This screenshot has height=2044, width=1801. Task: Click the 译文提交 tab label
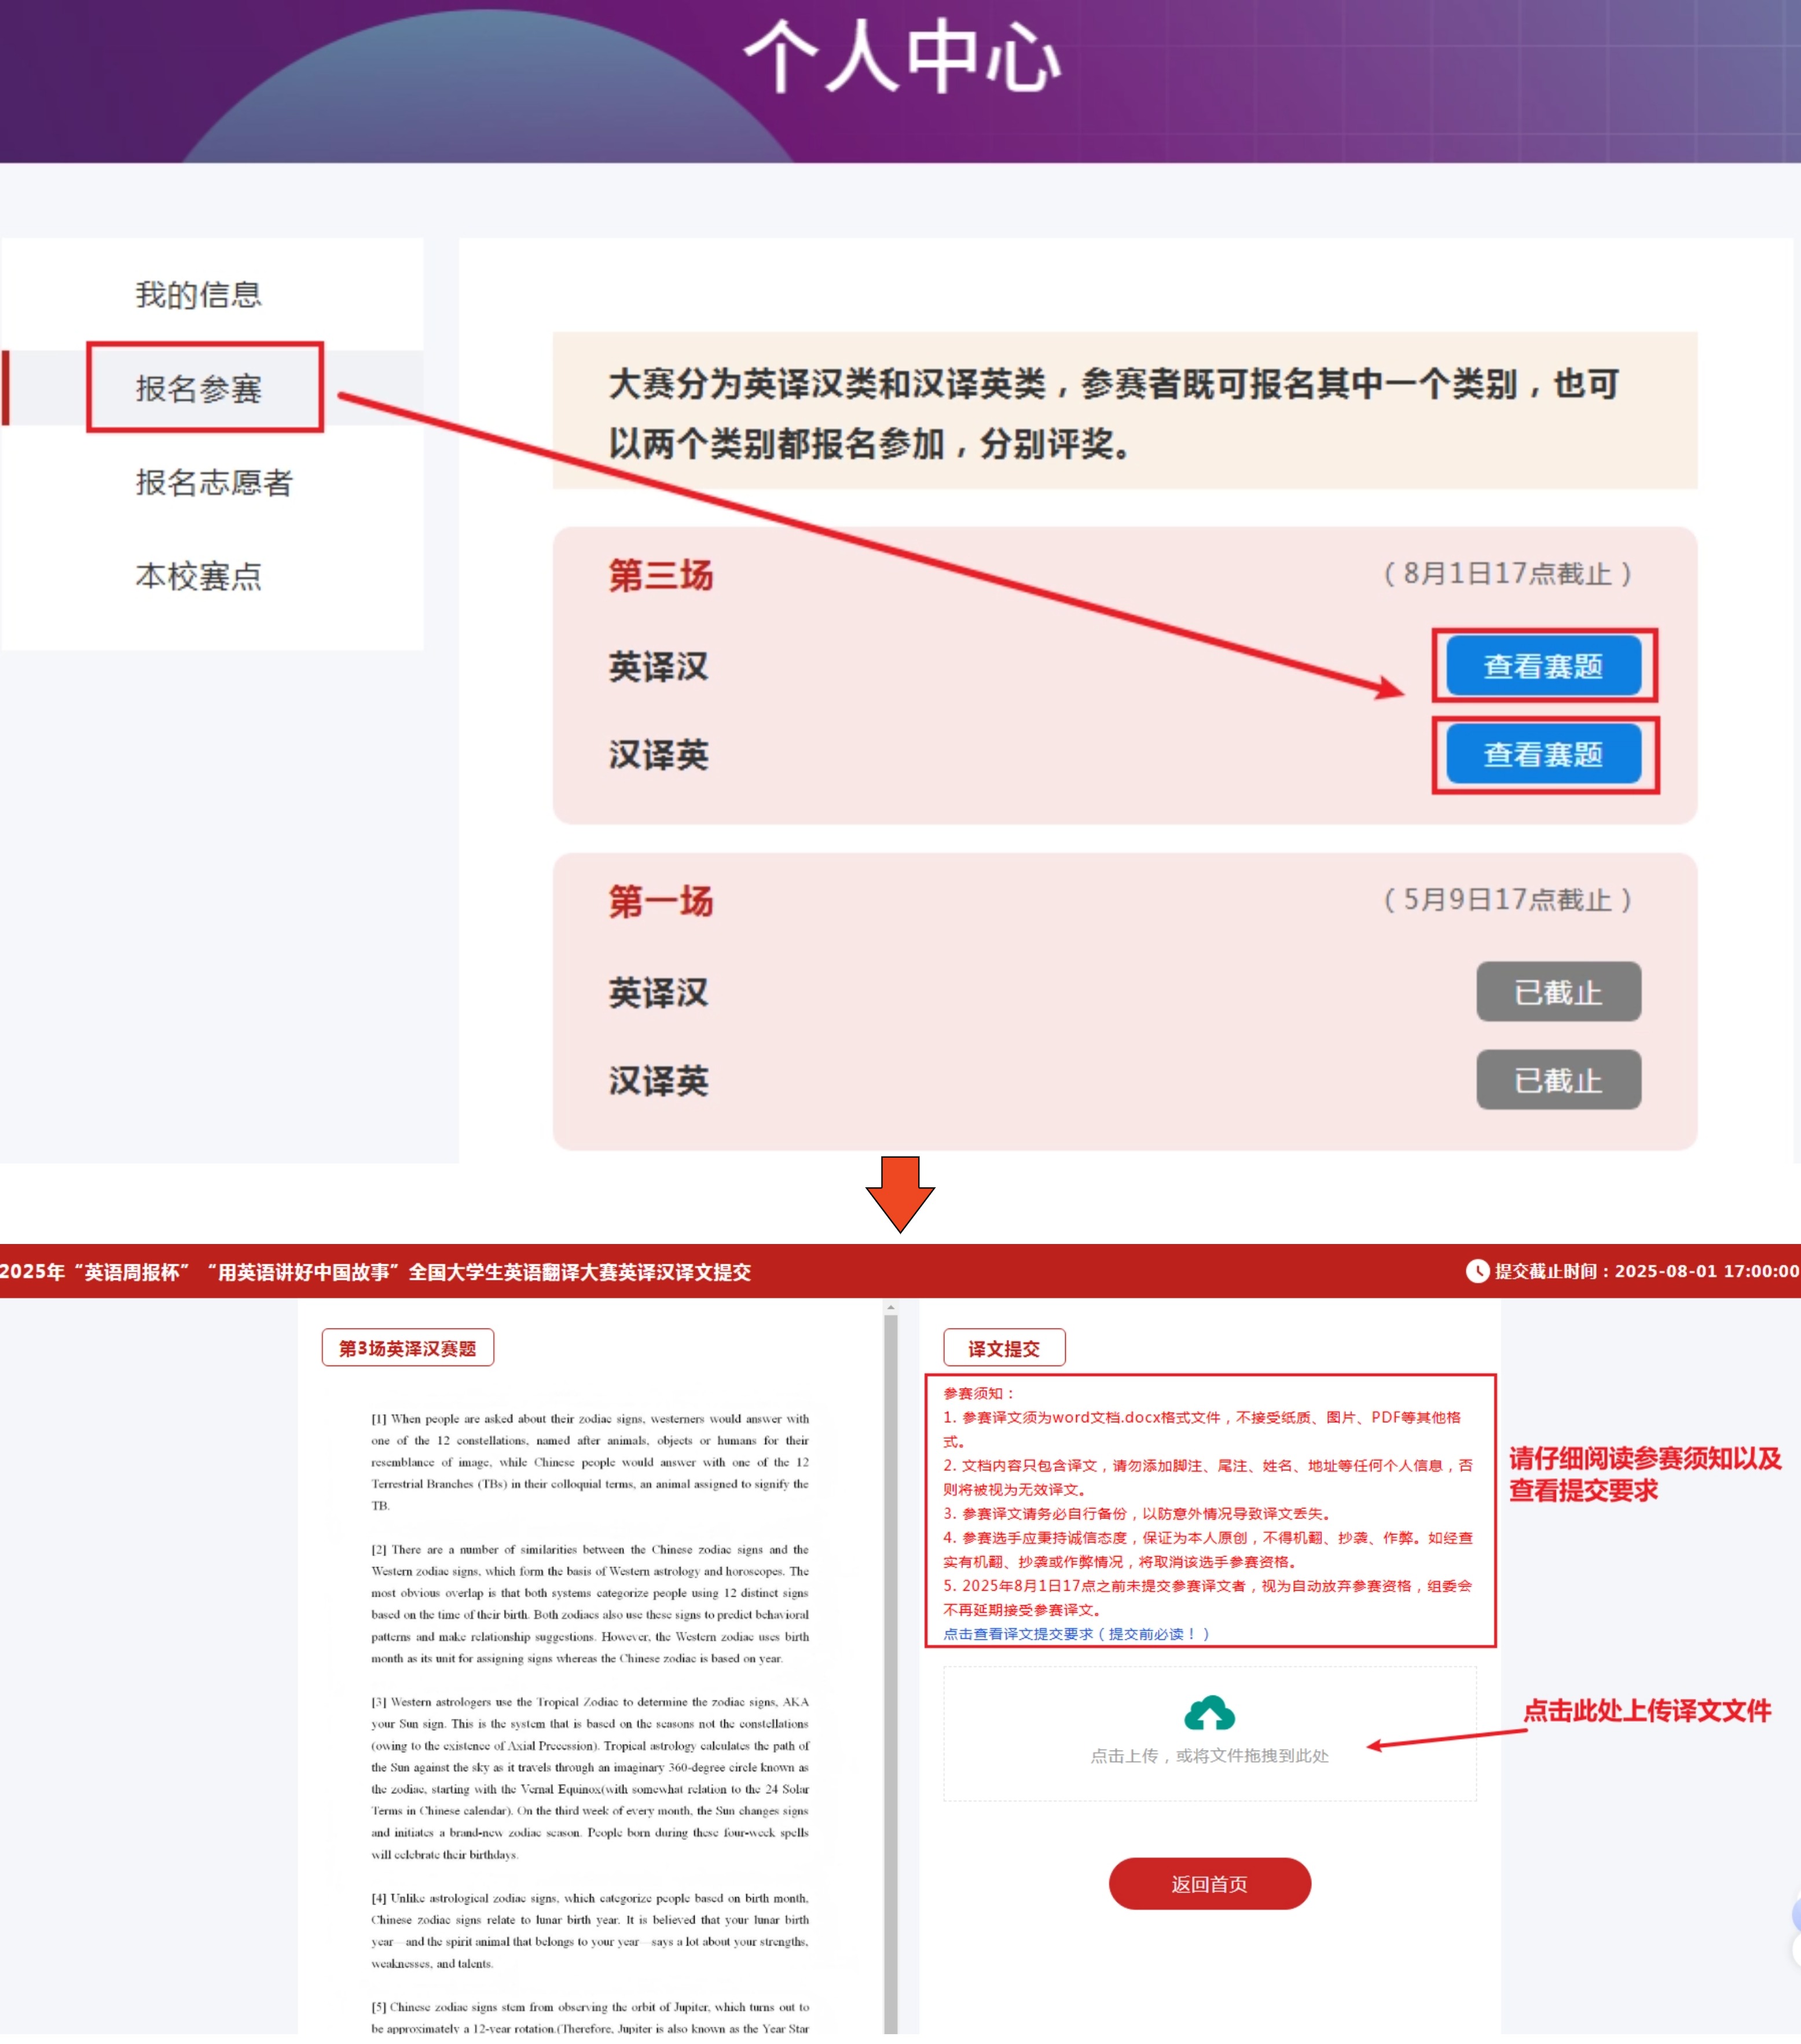[x=1003, y=1348]
